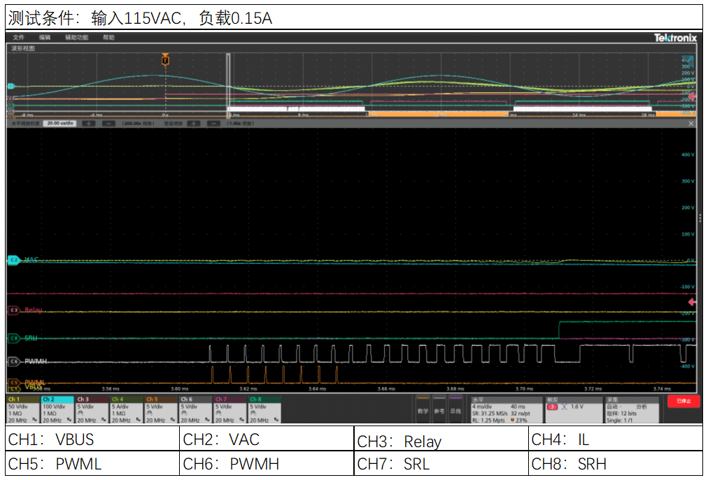Open the 编辑 (Edit) menu

point(45,38)
